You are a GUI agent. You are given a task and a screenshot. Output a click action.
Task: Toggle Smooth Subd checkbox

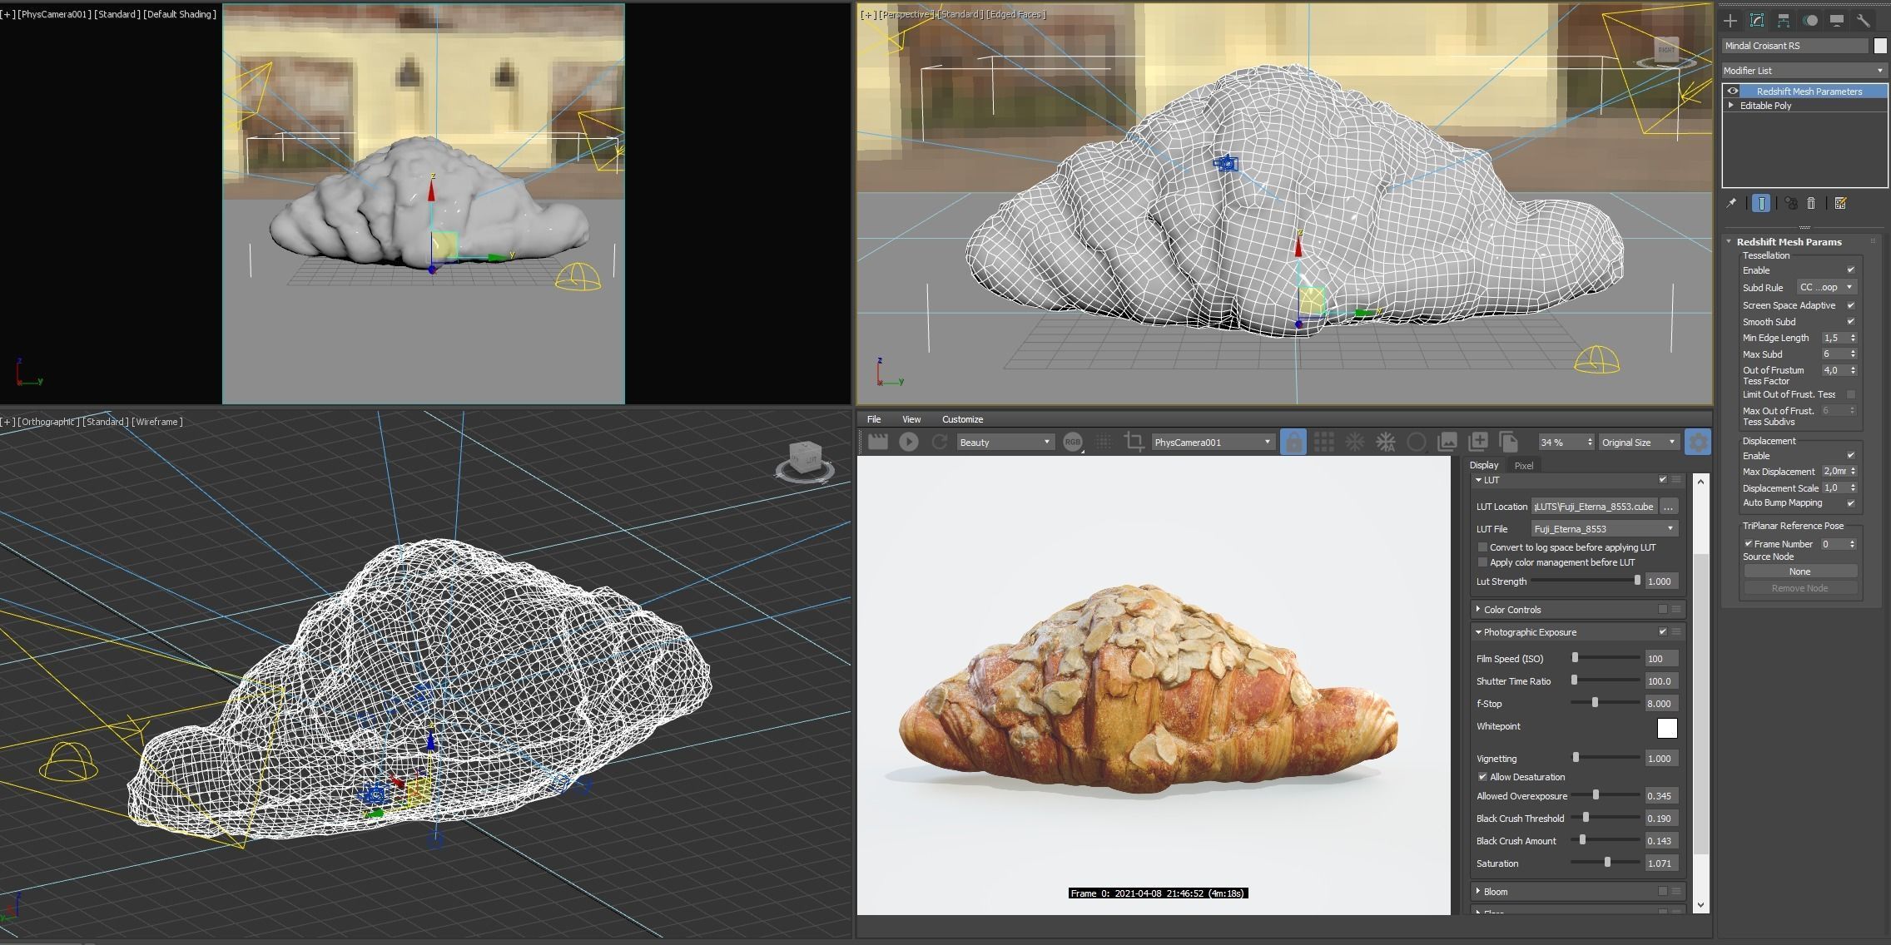[x=1851, y=322]
